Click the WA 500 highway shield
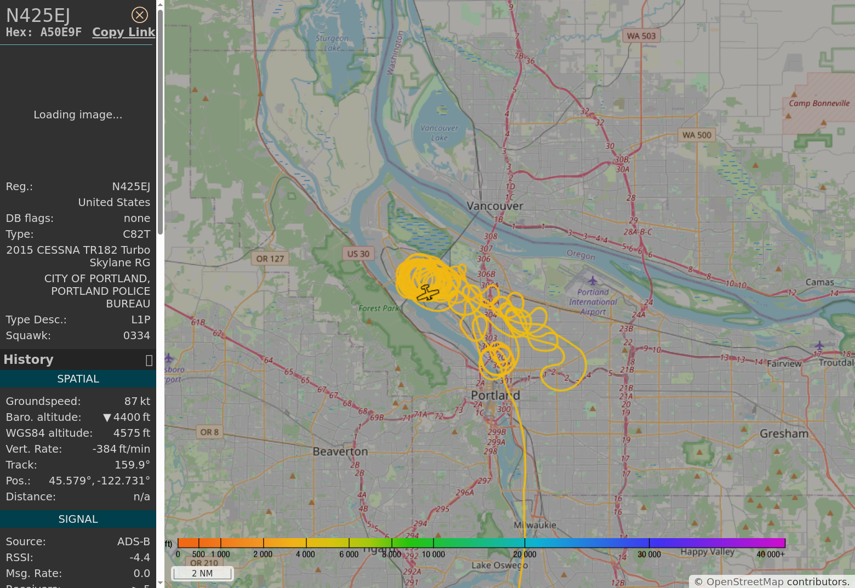Screen dimensions: 855x588 pyautogui.click(x=697, y=135)
